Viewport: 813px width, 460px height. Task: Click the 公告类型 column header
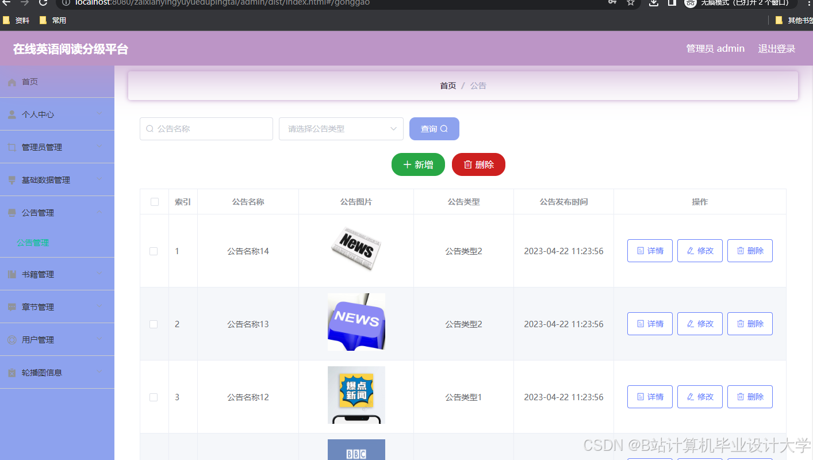tap(463, 202)
